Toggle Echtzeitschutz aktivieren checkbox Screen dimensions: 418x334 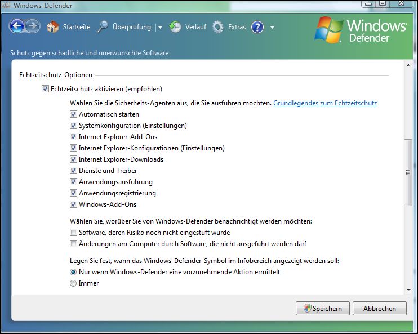(x=45, y=89)
